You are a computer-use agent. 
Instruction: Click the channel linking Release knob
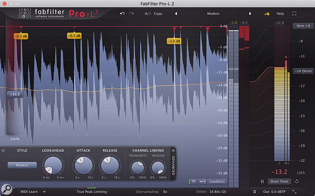158,167
